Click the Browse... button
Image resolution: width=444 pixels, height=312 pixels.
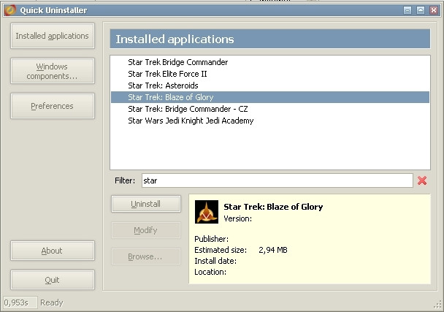[146, 256]
